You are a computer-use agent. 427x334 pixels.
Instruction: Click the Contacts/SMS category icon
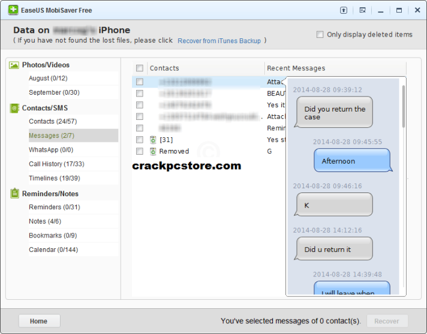click(14, 108)
